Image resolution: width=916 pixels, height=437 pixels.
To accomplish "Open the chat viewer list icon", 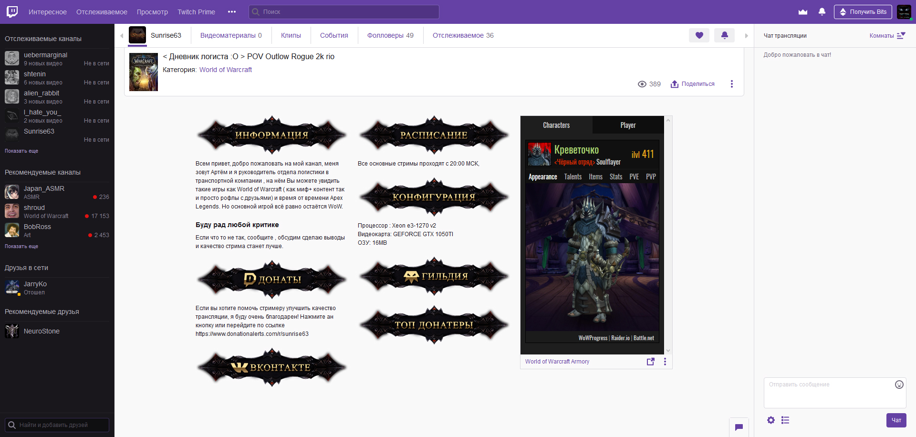I will pyautogui.click(x=785, y=420).
